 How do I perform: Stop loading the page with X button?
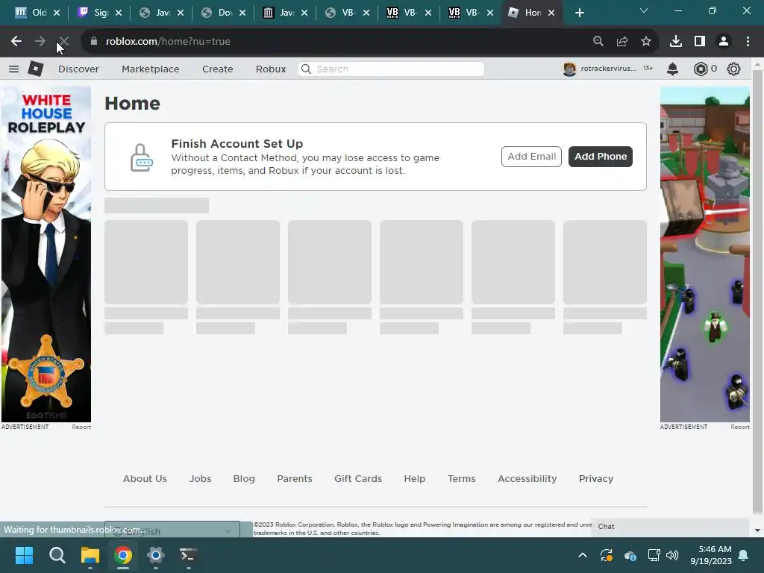click(x=64, y=42)
